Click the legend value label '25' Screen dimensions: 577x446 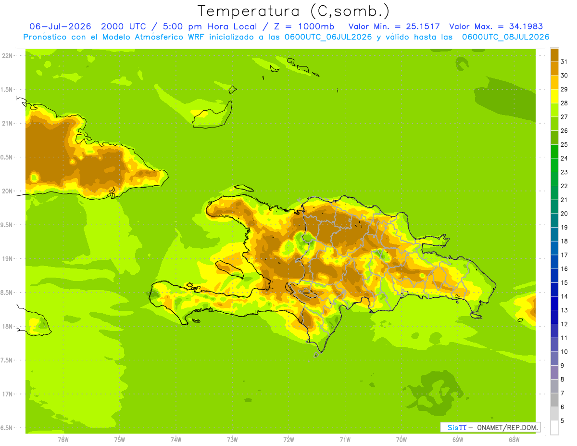564,144
